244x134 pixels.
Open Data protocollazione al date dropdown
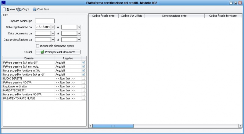[x=79, y=40]
